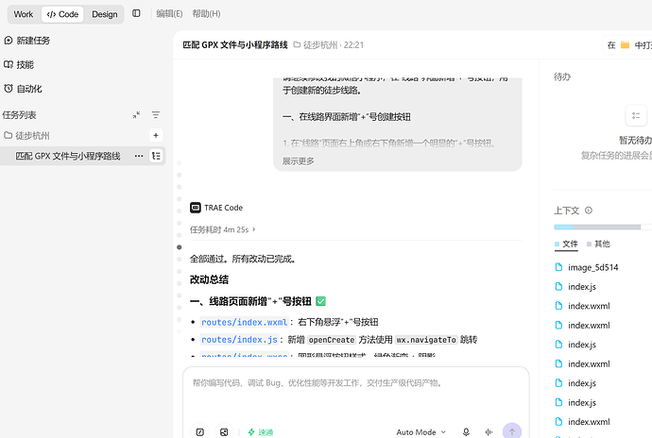Image resolution: width=652 pixels, height=438 pixels.
Task: Switch to Code mode
Action: click(x=62, y=14)
